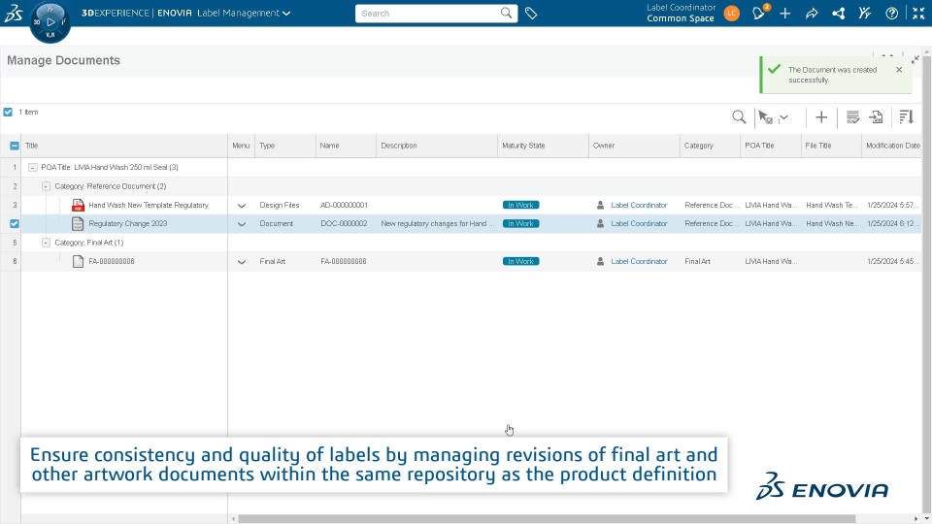Toggle the select-all checkbox in table header

(14, 146)
